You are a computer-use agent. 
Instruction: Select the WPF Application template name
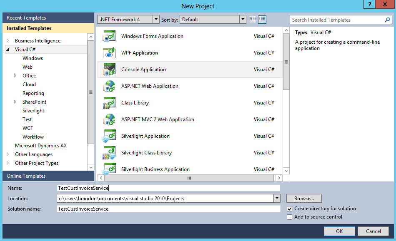(x=139, y=53)
